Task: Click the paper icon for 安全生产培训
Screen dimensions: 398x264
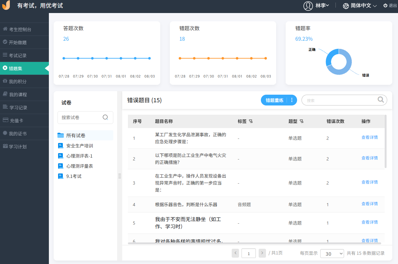Action: tap(61, 146)
